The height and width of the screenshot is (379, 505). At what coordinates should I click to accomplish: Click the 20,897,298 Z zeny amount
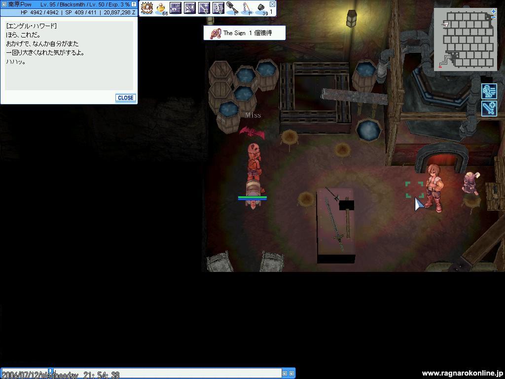tap(119, 12)
